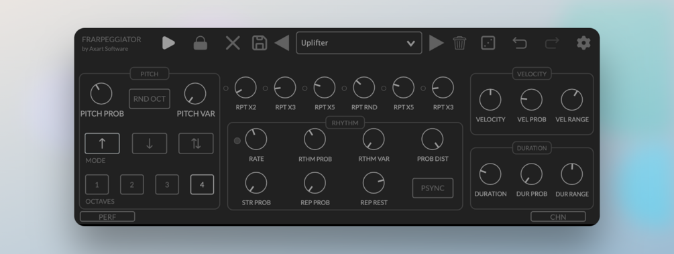Toggle the small circle left of RPT X2
674x254 pixels.
click(x=225, y=88)
